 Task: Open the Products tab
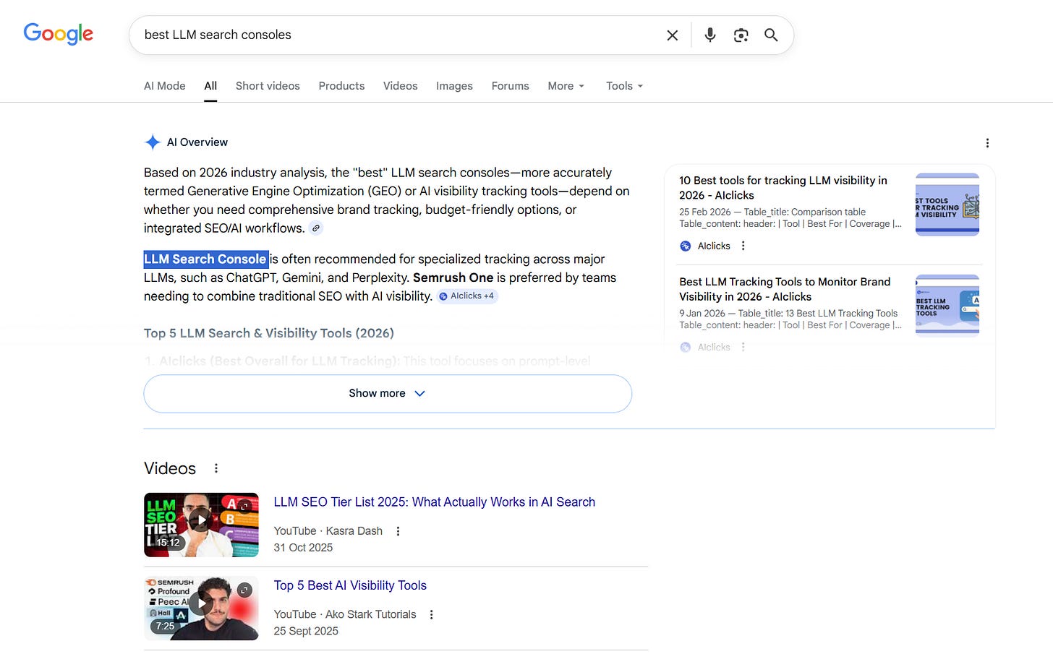341,86
